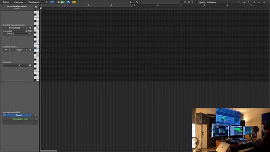The height and width of the screenshot is (152, 270).
Task: Adjust the vertical zoom slider
Action: pos(254,2)
